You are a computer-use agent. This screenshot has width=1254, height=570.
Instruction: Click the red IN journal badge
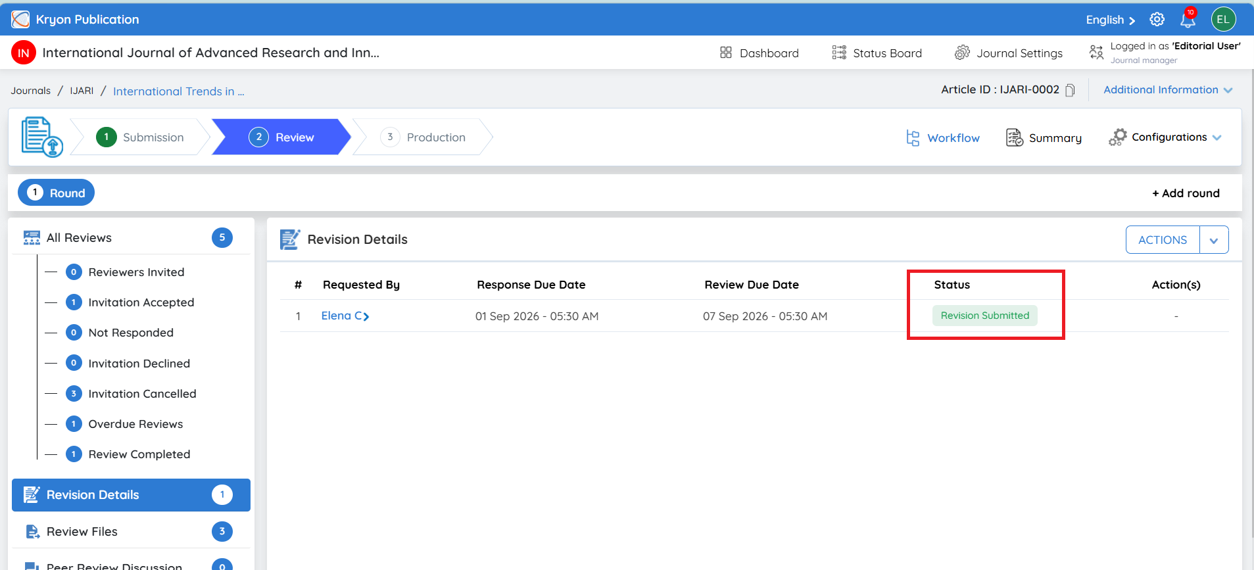(24, 53)
